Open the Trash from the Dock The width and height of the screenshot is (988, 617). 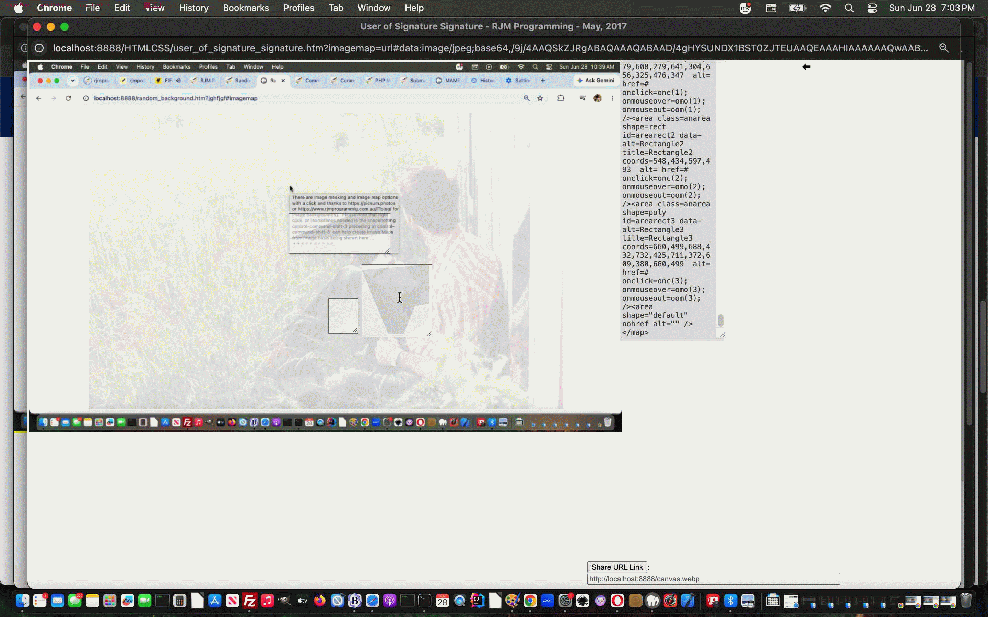(966, 601)
